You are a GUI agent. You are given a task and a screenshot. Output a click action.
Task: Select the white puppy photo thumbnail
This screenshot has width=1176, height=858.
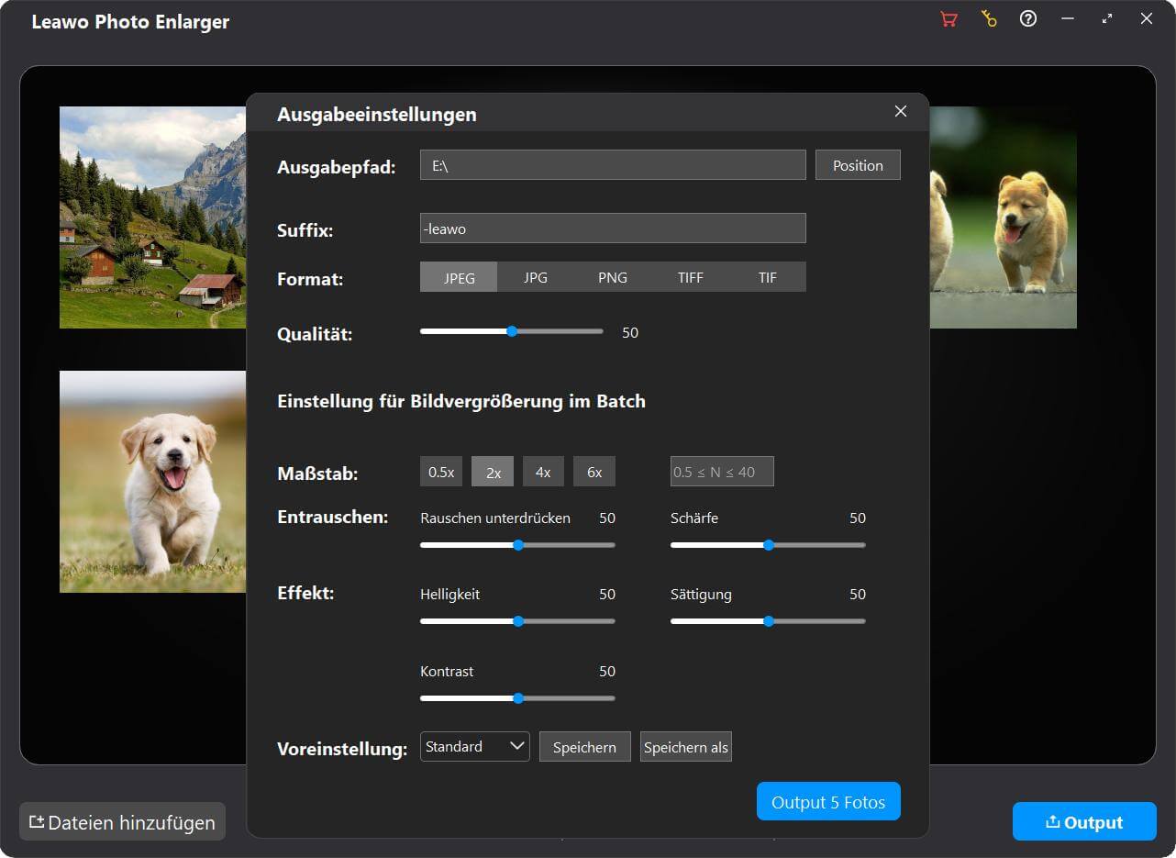152,481
